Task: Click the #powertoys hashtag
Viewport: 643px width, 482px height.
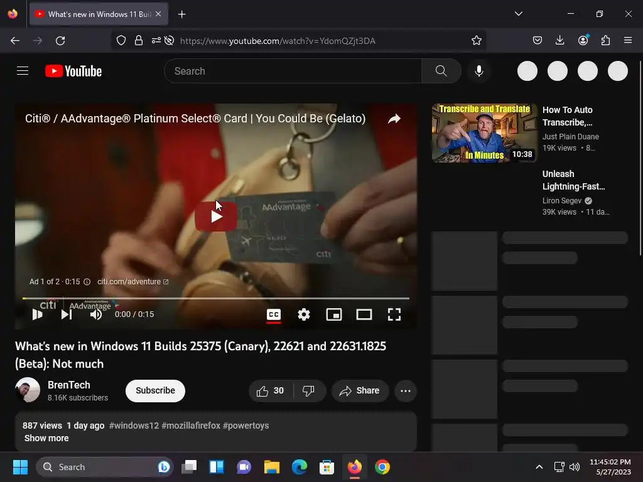Action: [x=246, y=426]
